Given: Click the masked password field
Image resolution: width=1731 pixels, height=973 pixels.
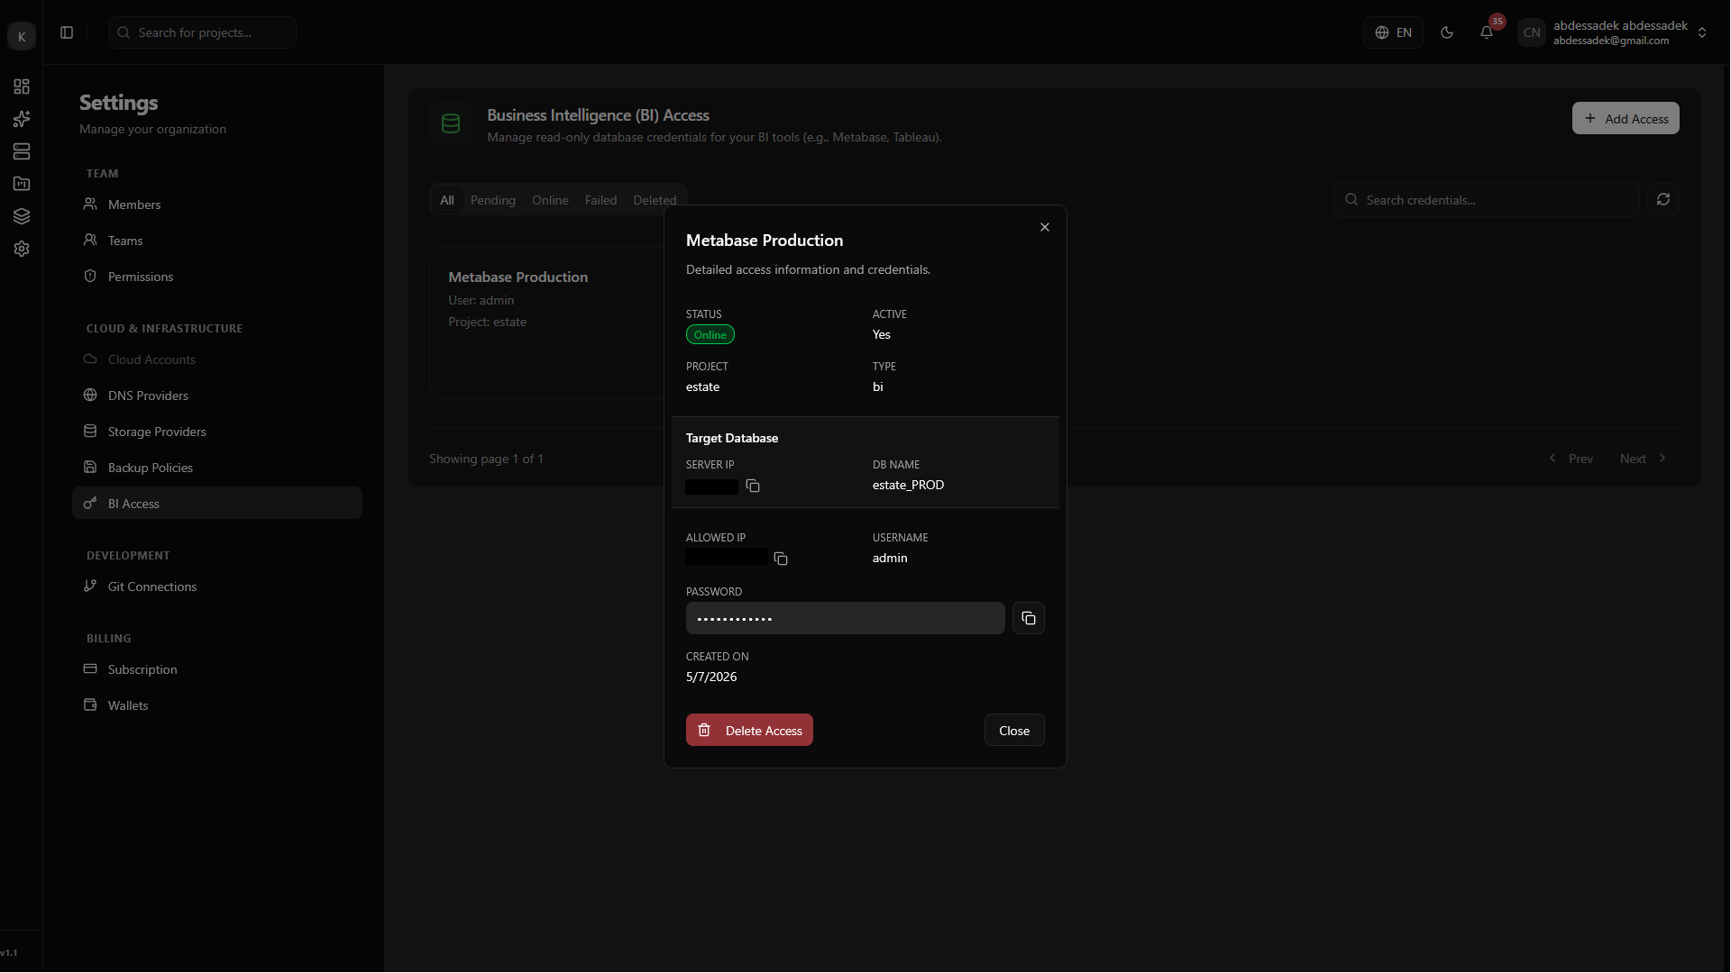Looking at the screenshot, I should click(846, 618).
